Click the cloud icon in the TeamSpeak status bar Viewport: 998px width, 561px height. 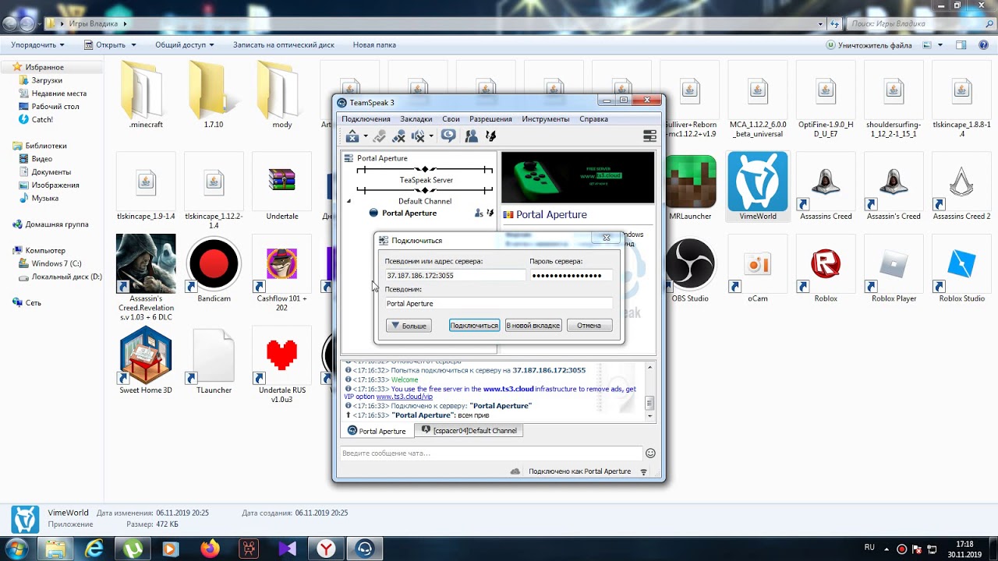[x=515, y=471]
